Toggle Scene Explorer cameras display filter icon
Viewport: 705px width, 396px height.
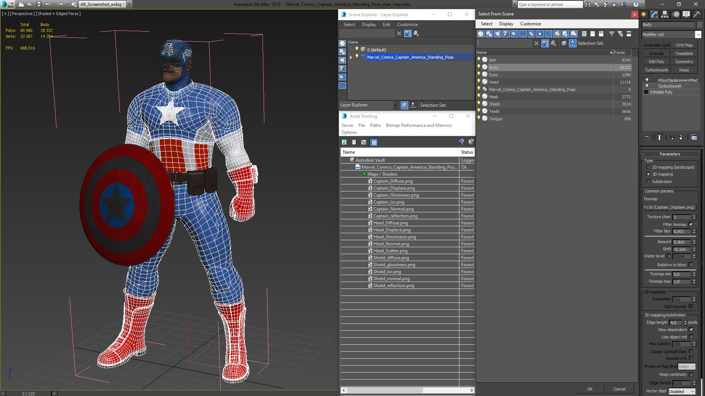[342, 69]
